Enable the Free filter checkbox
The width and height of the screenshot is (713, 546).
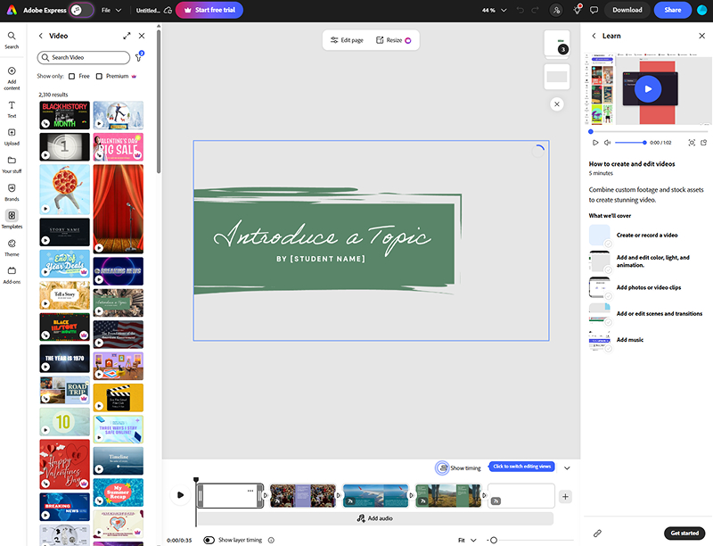click(72, 77)
